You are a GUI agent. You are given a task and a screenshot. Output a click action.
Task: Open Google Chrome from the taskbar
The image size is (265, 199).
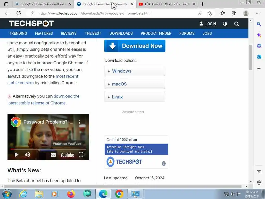119,194
